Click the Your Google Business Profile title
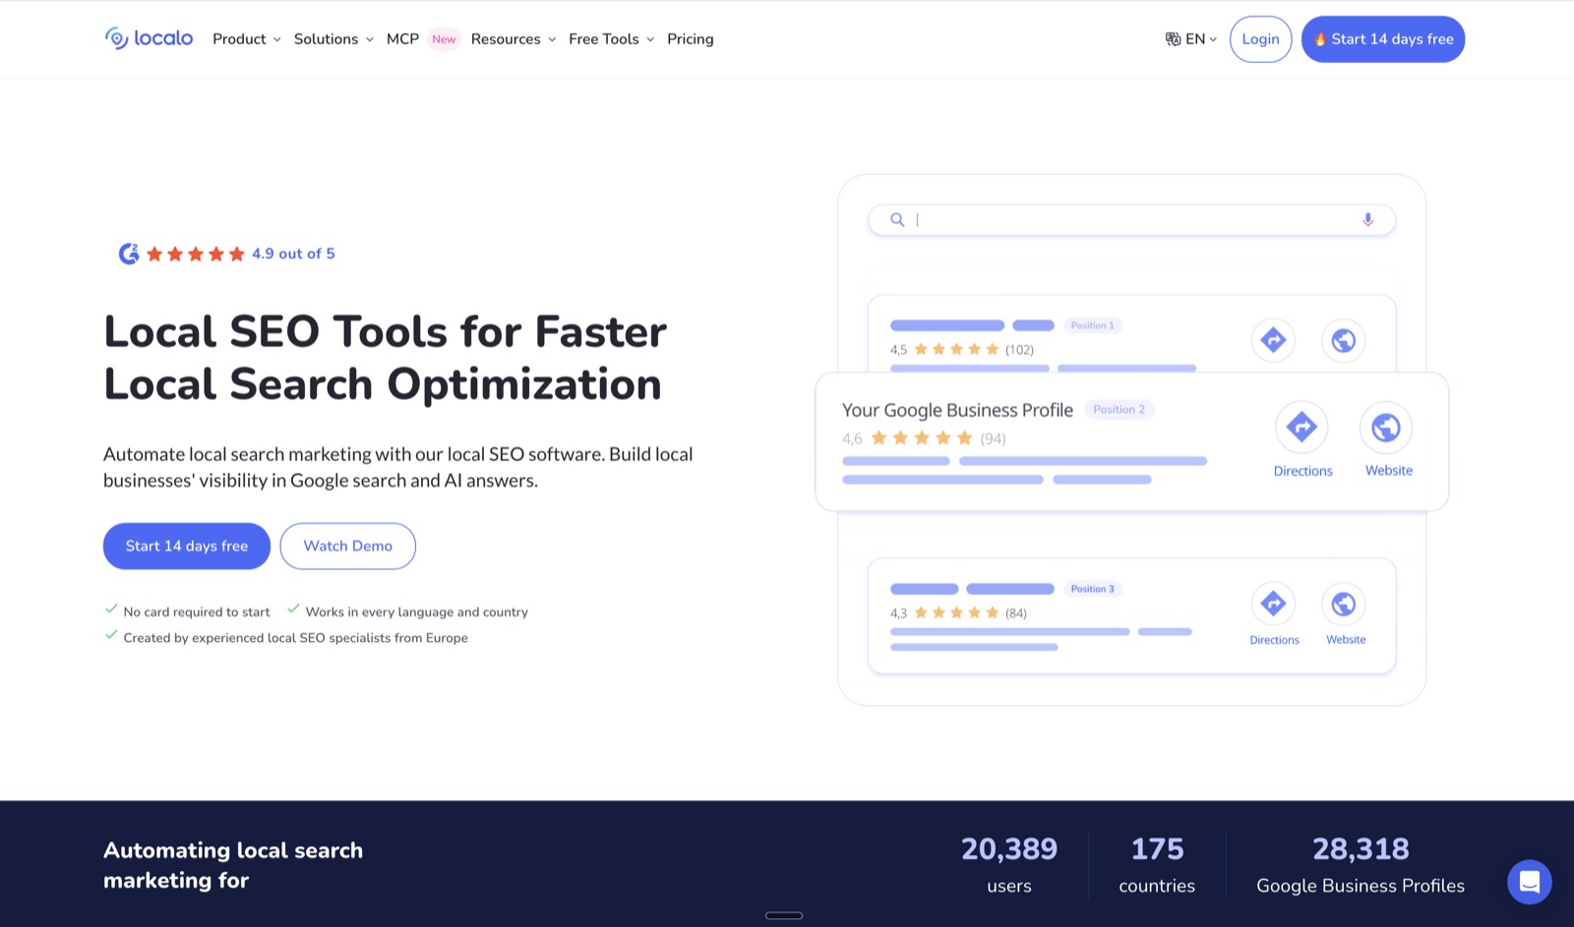Screen dimensions: 1574x927 point(957,410)
